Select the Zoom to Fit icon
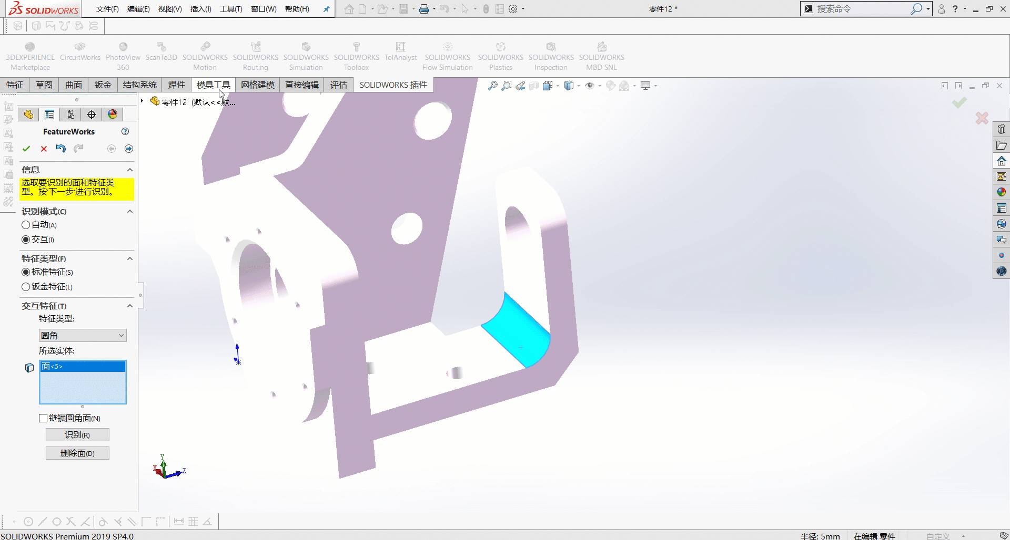 tap(492, 85)
